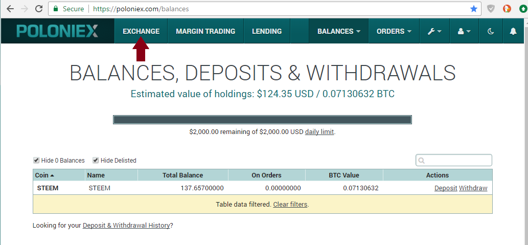Screen dimensions: 528x245
Task: Click the Deposit link for STEEM
Action: (446, 188)
